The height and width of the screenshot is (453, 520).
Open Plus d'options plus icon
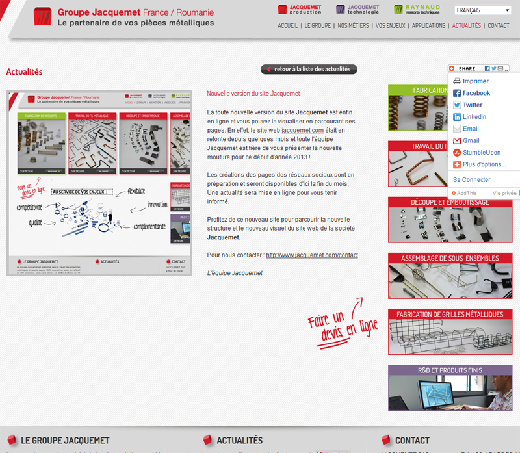(x=457, y=164)
